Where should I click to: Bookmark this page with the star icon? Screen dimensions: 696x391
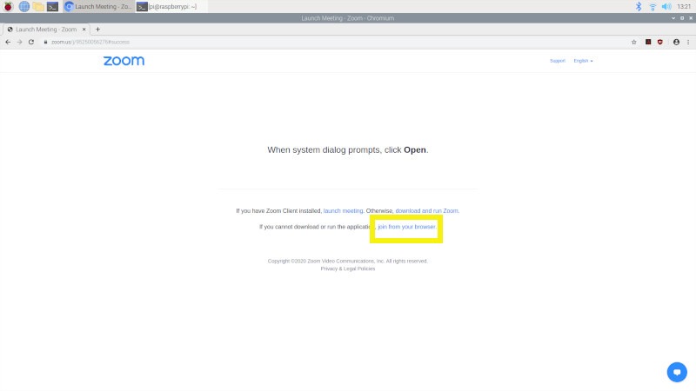click(x=634, y=42)
